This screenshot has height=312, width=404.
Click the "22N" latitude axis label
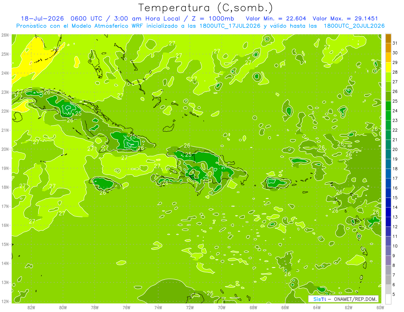[x=5, y=111]
